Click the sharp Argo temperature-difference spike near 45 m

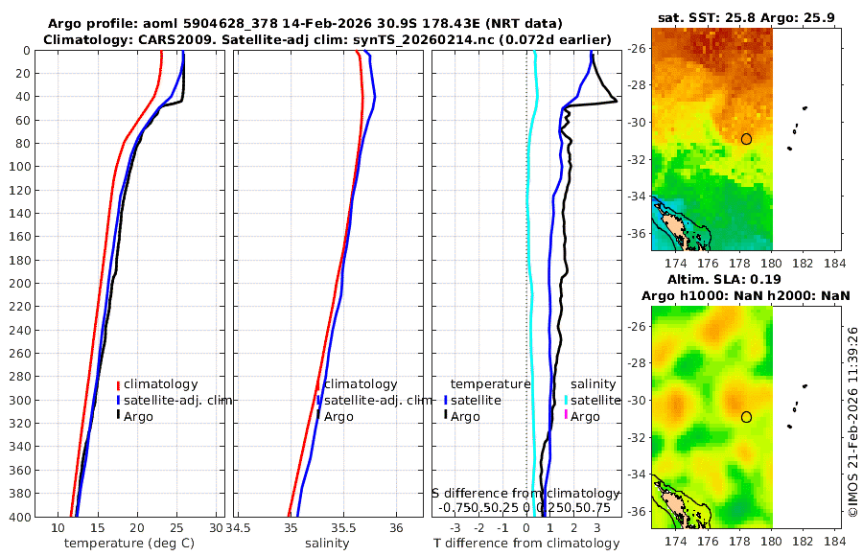615,101
